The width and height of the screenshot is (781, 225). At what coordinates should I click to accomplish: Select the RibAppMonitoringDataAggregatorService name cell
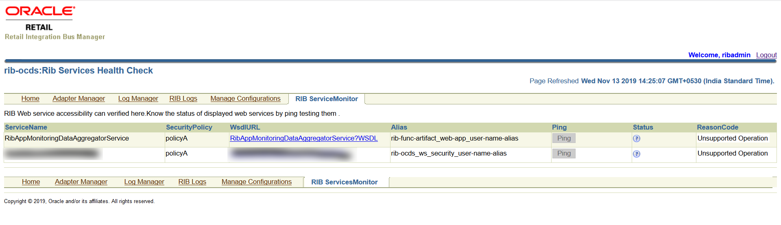pos(67,138)
